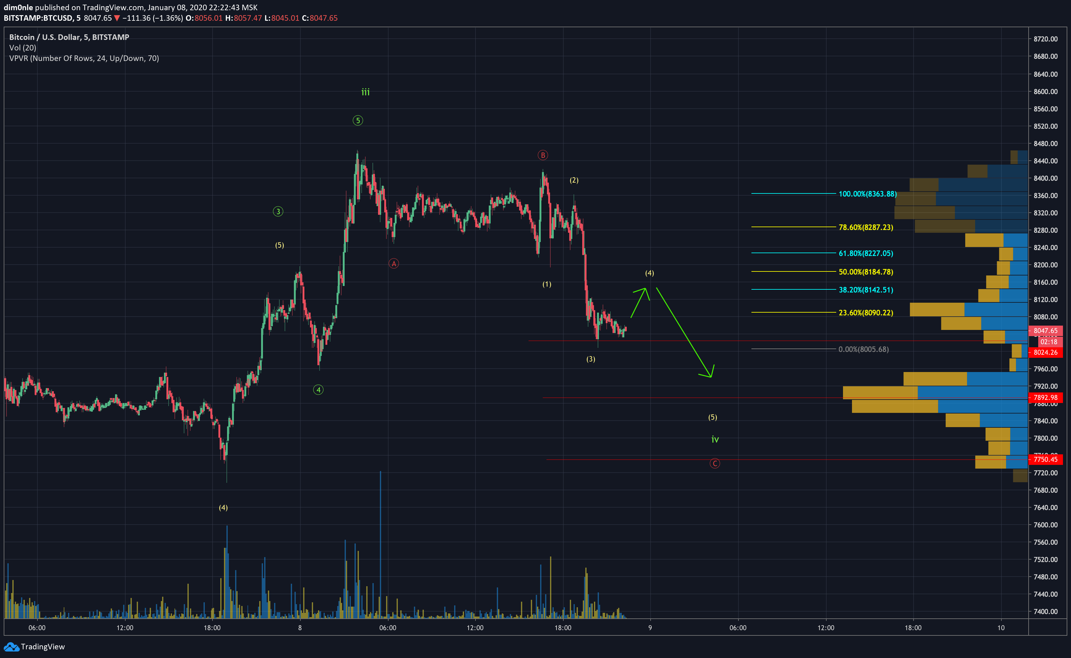Click the 0.00%(8005.68) Fibonacci level
This screenshot has width=1071, height=658.
click(863, 349)
